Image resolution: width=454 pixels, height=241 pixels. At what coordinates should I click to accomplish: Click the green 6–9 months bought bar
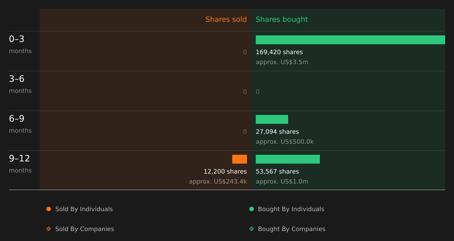[272, 119]
